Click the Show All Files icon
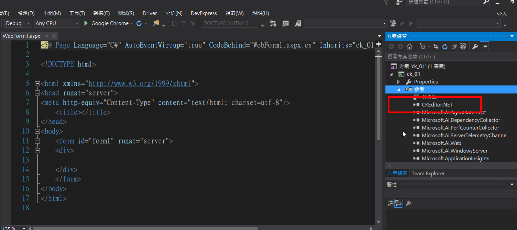The width and height of the screenshot is (517, 230). (463, 46)
